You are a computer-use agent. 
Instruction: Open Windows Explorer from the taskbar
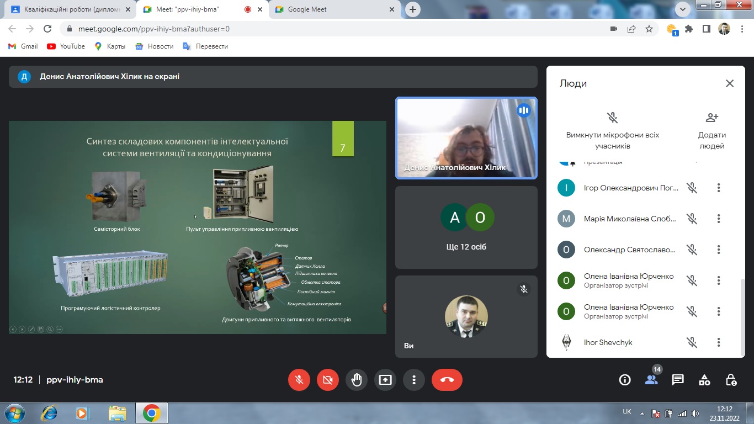point(117,413)
